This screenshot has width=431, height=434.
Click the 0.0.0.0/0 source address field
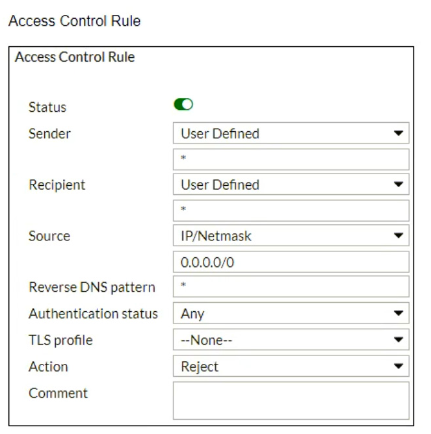[291, 262]
